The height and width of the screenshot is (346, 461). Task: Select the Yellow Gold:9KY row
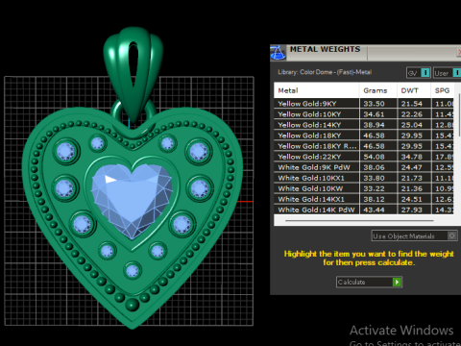pos(364,104)
